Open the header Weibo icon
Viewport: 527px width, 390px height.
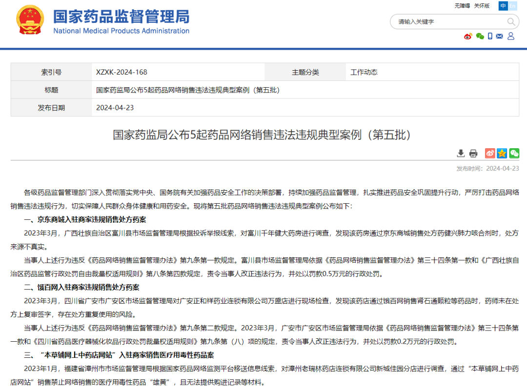tap(468, 36)
